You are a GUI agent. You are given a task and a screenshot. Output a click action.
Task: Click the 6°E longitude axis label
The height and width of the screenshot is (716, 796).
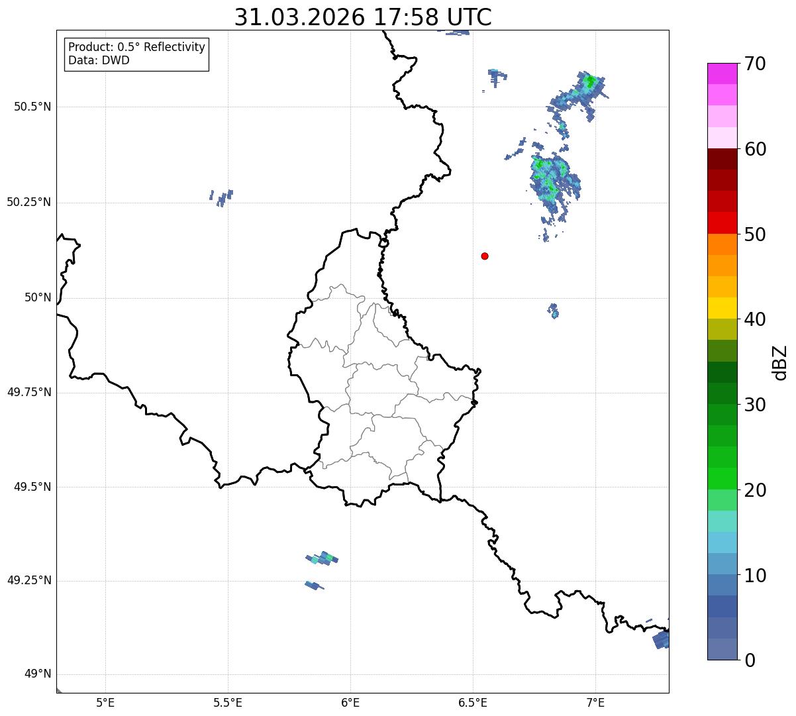pyautogui.click(x=350, y=702)
